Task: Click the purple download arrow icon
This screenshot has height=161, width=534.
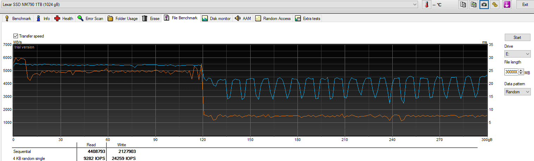Action: 507,5
